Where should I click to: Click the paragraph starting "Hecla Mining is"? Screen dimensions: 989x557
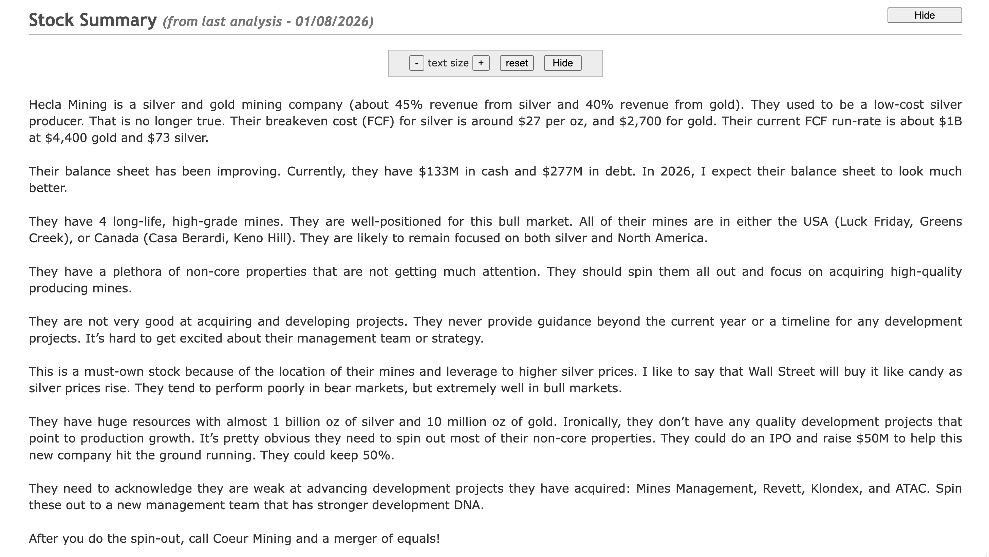coord(494,121)
